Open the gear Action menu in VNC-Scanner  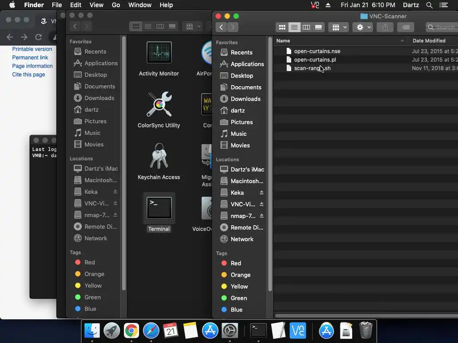[363, 27]
